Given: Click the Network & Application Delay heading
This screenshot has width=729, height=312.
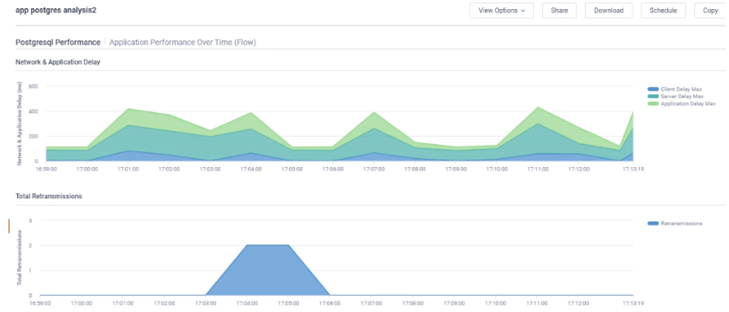Looking at the screenshot, I should coord(58,62).
